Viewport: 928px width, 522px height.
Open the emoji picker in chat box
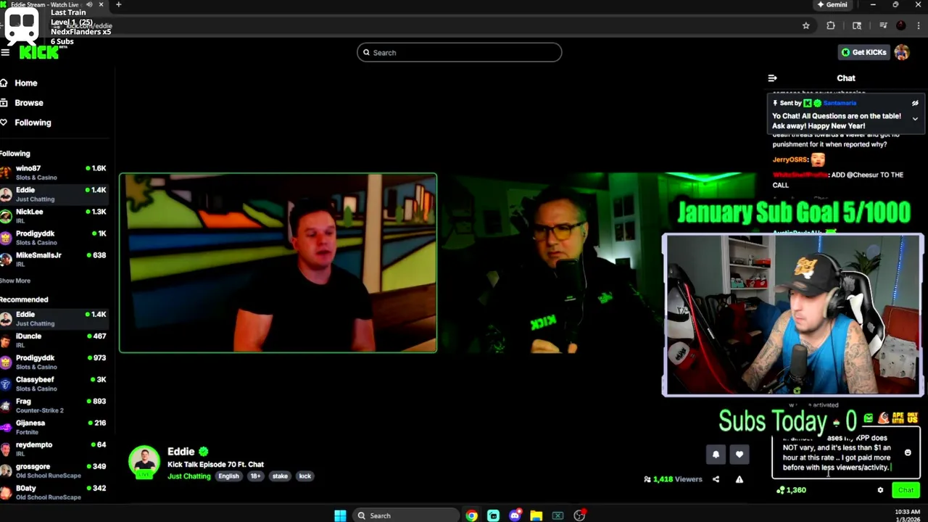click(908, 452)
